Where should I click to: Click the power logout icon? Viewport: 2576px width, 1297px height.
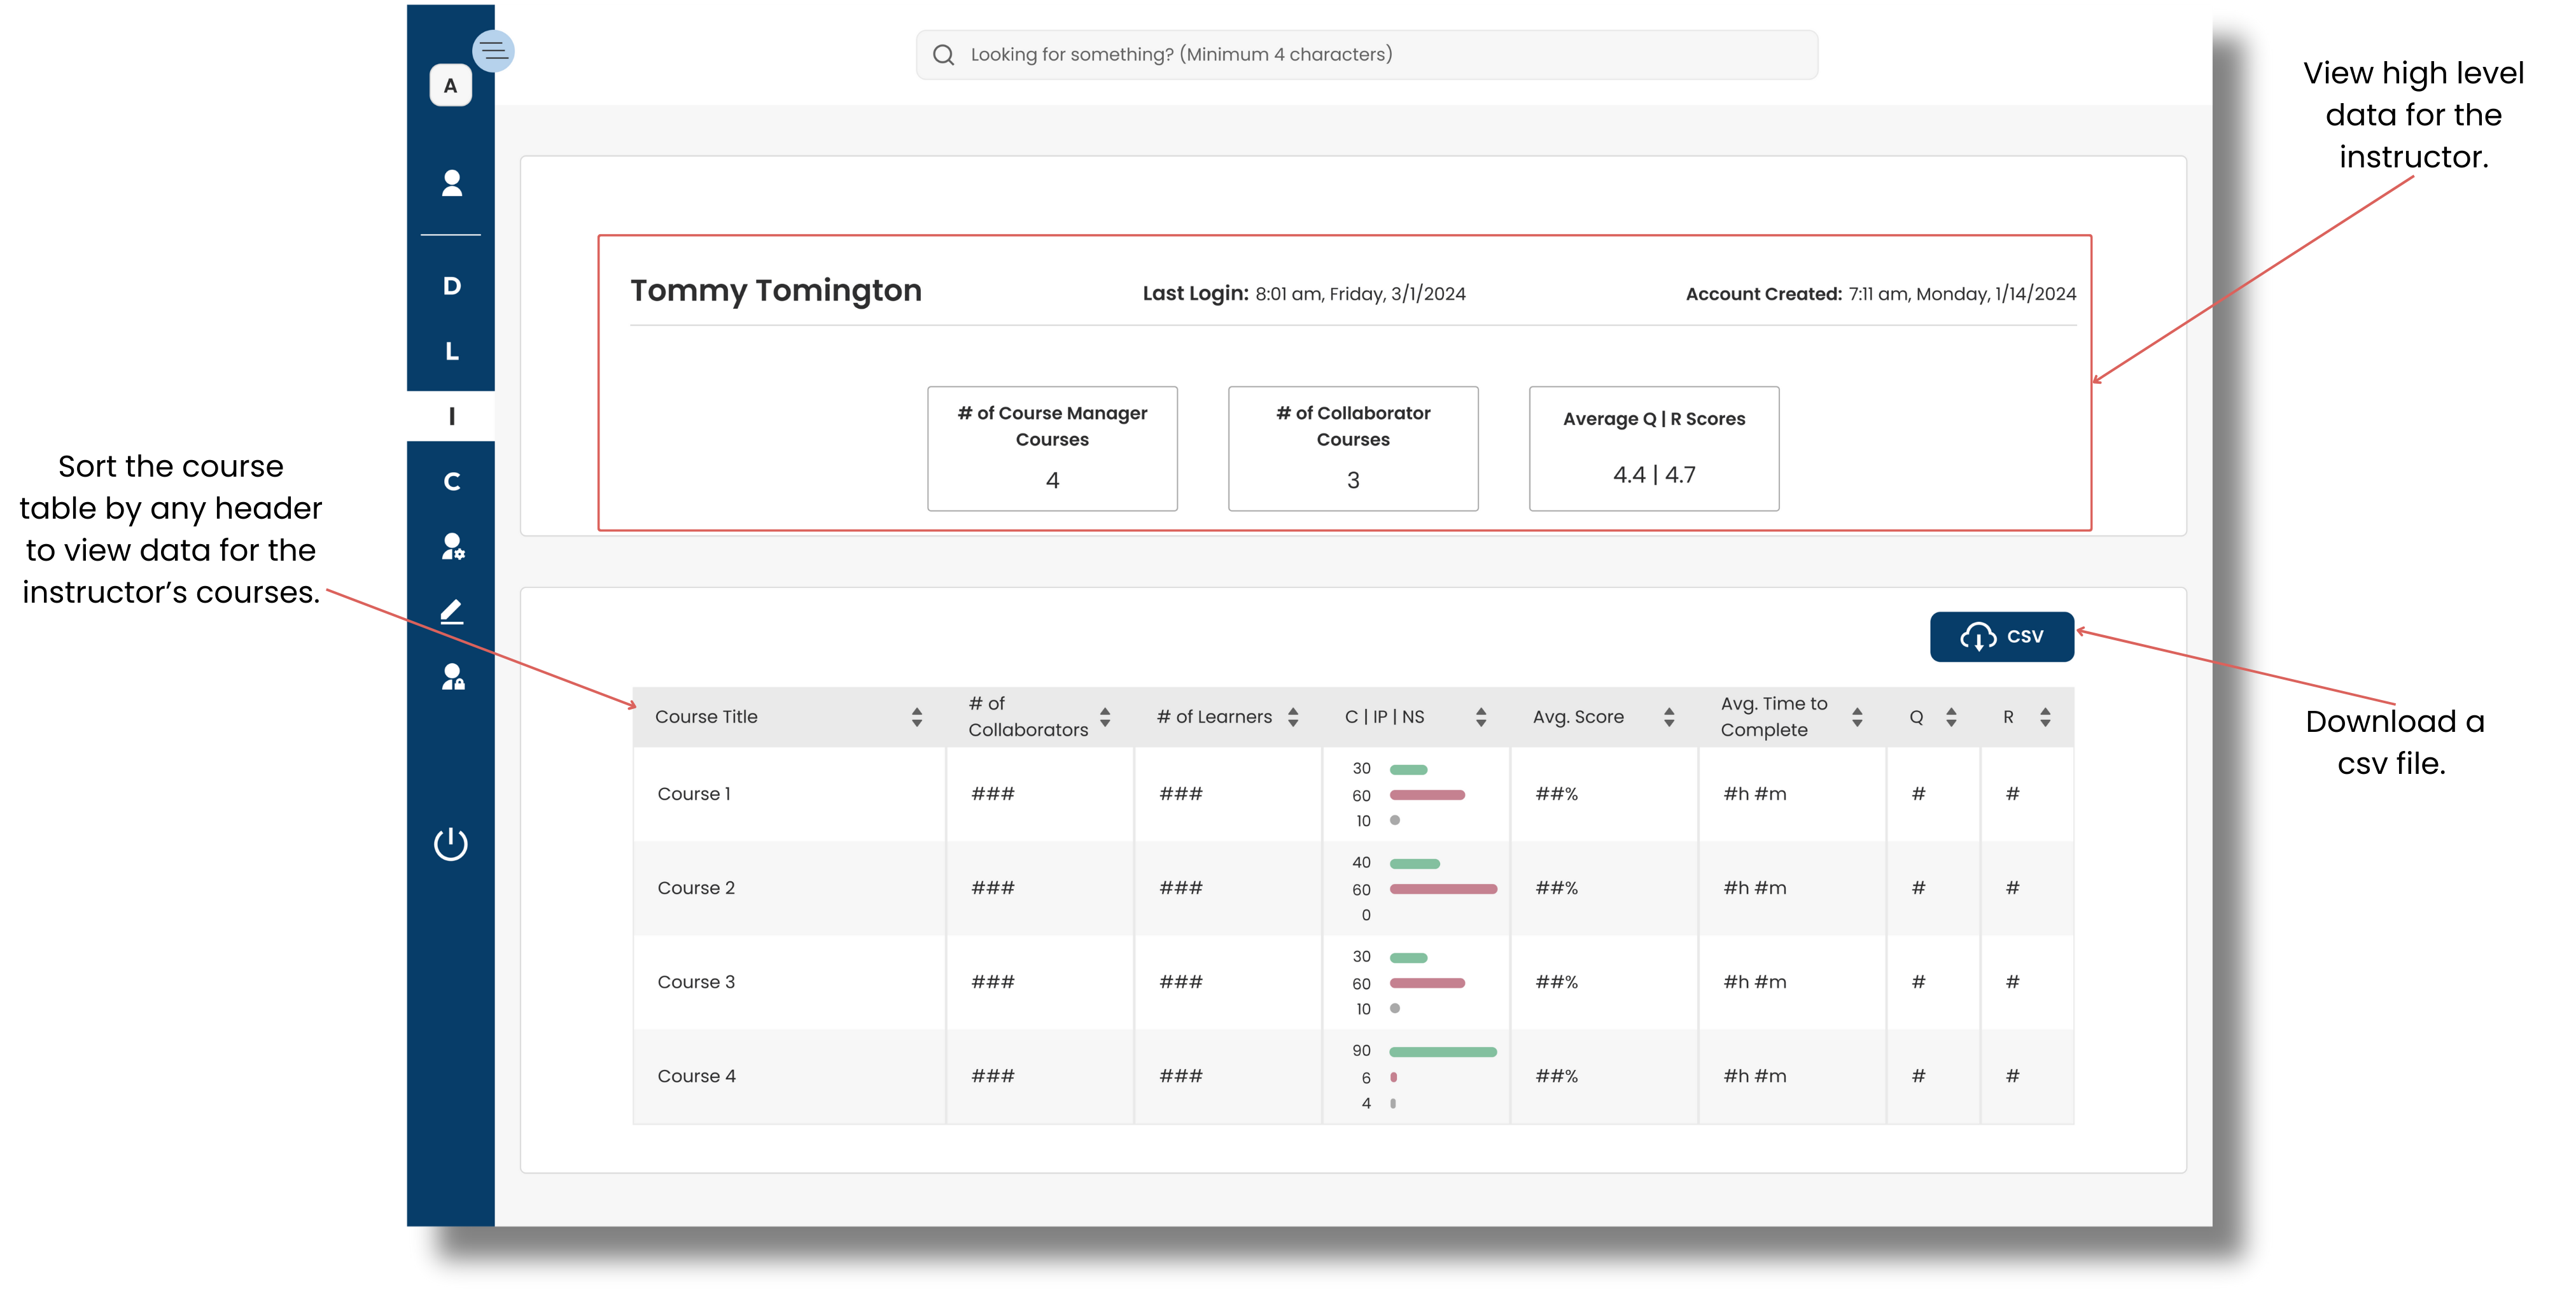click(450, 844)
